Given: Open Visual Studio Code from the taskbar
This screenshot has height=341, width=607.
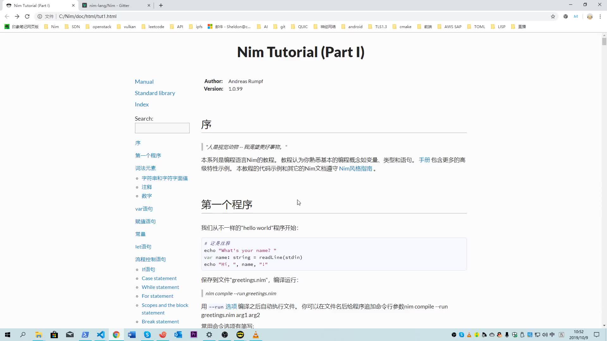Looking at the screenshot, I should [x=101, y=335].
